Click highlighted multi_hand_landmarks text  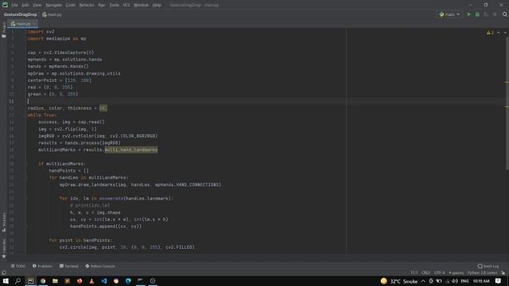click(130, 150)
